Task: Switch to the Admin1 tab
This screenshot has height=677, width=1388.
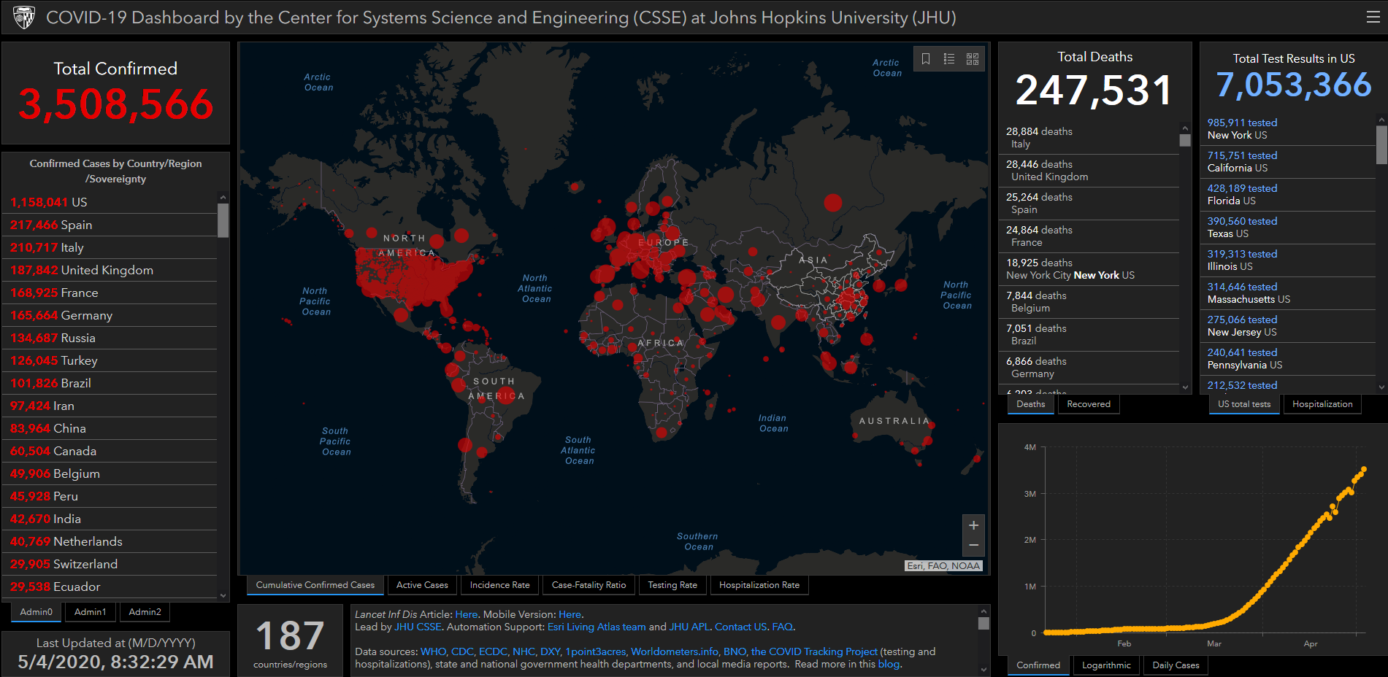Action: pos(90,612)
